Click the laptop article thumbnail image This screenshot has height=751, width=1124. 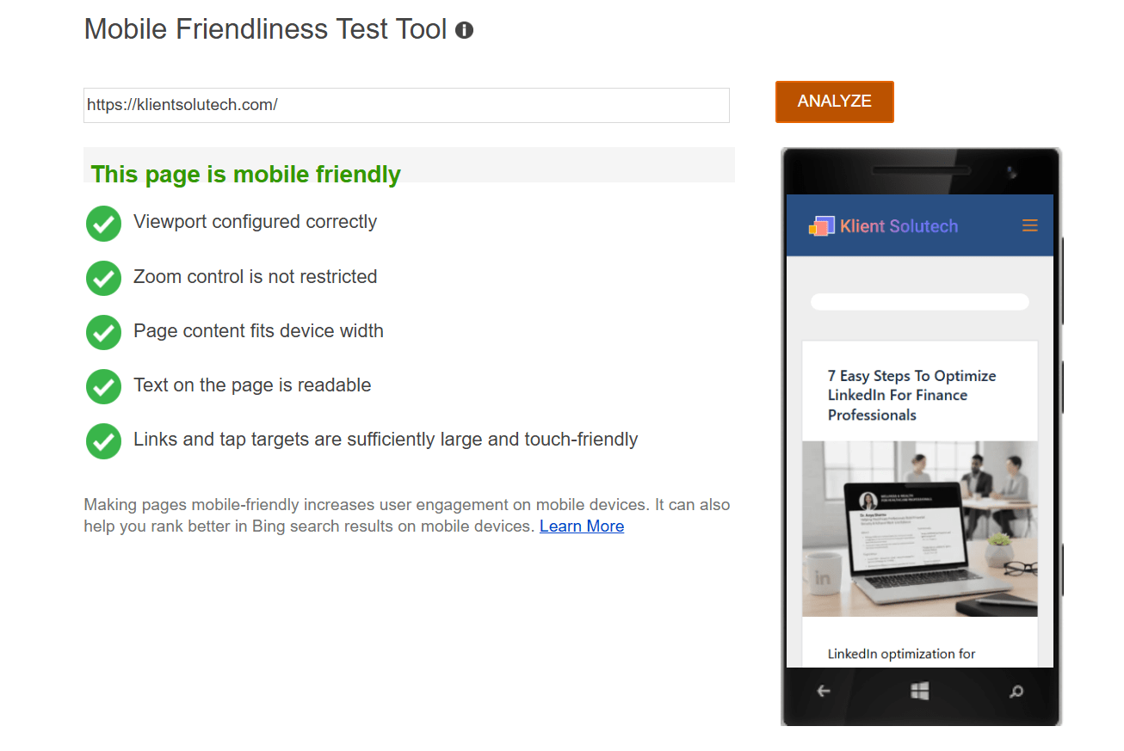point(919,529)
